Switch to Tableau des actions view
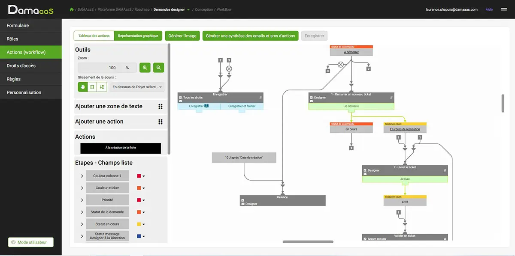The width and height of the screenshot is (515, 256). point(94,36)
